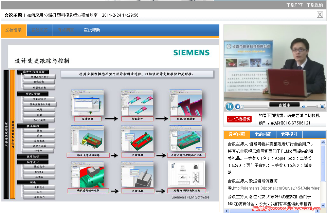
Task: Switch to the 有奖调查 tab
Action: pos(66,31)
